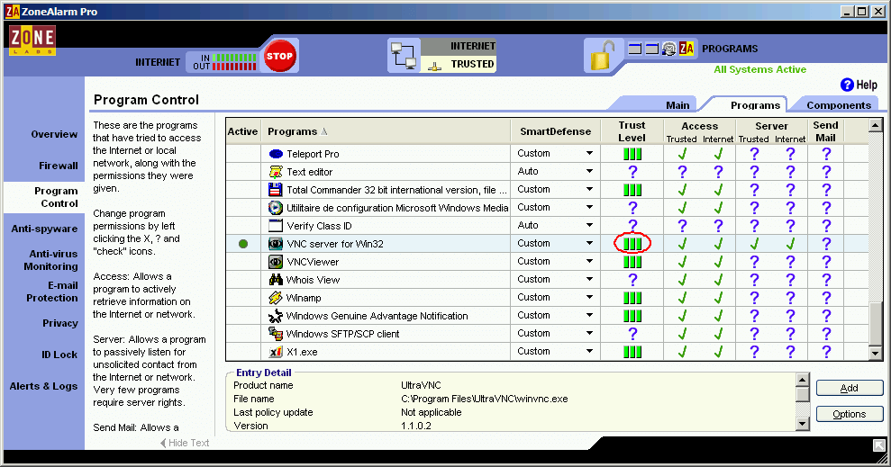Open the Firewall section
891x467 pixels.
pos(58,166)
